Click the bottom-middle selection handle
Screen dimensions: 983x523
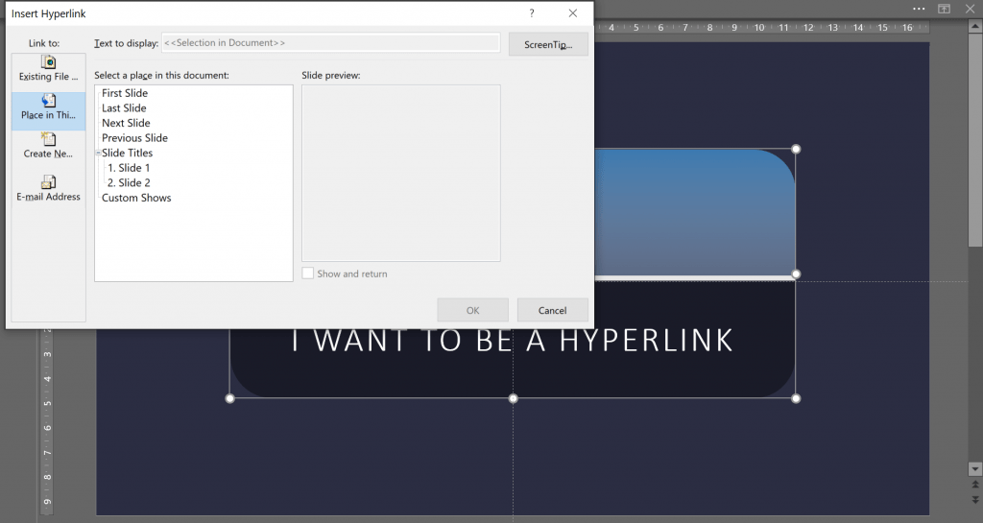point(513,398)
